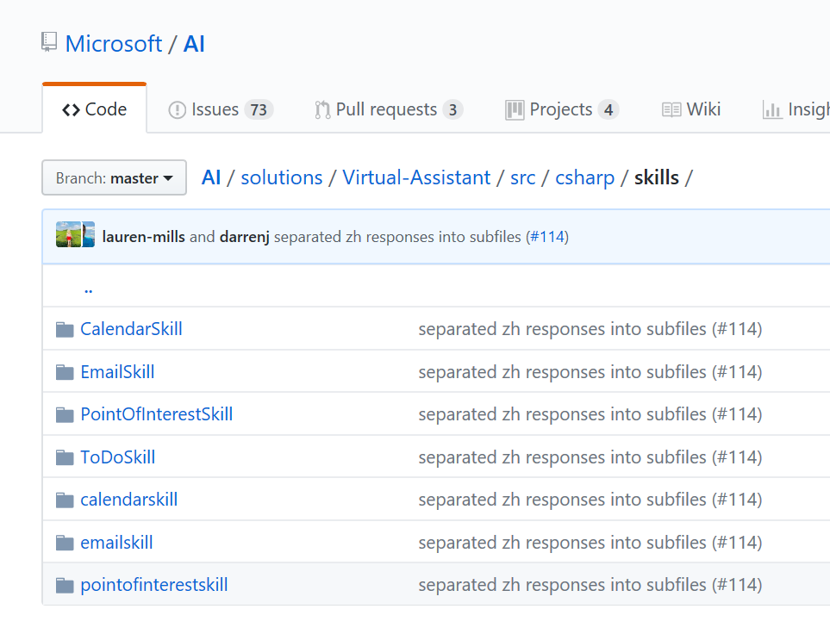Screen dimensions: 830x640
Task: Switch to the Code tab
Action: point(94,109)
